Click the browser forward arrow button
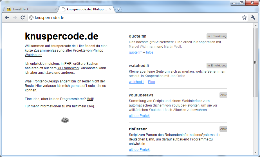Screen dimensions: 260x157 point(15,18)
